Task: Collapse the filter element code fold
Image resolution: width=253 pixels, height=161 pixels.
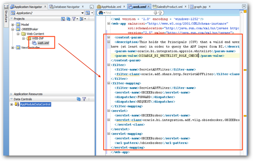Action: pos(109,65)
